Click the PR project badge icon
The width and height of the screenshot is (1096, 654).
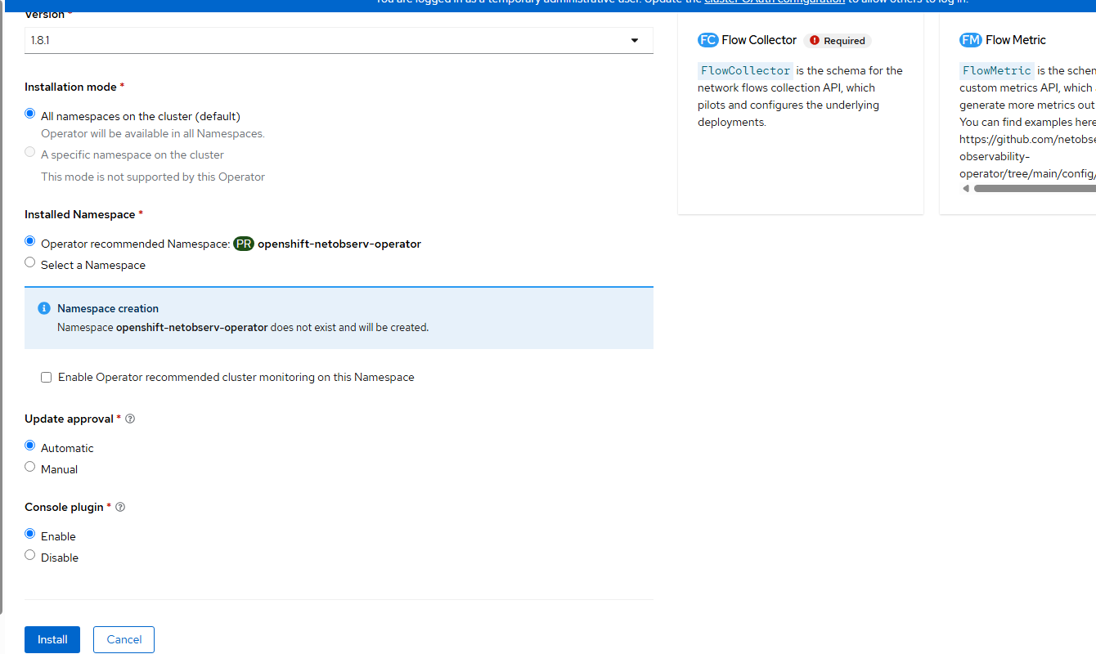(244, 244)
